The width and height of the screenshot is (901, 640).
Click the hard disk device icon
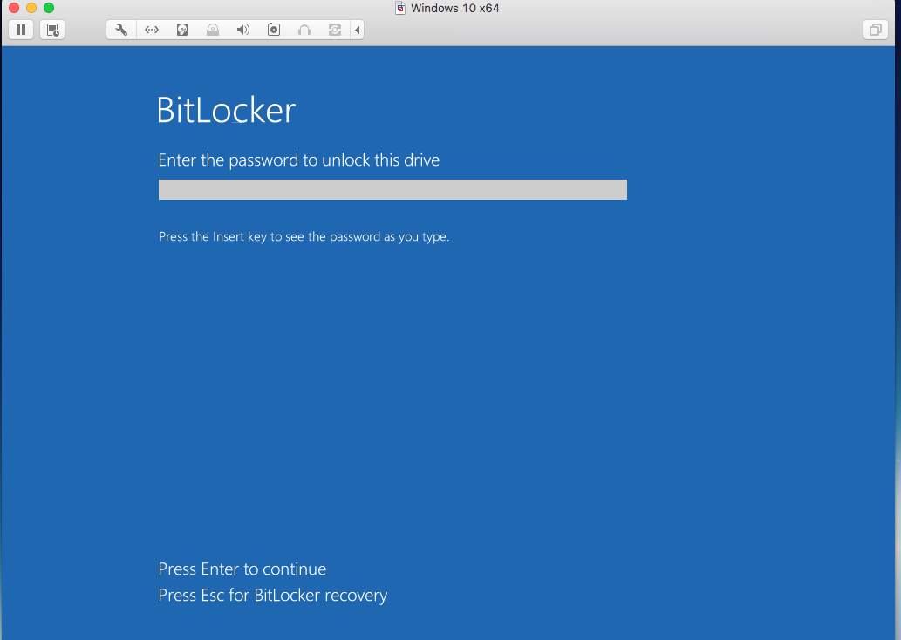click(x=182, y=30)
